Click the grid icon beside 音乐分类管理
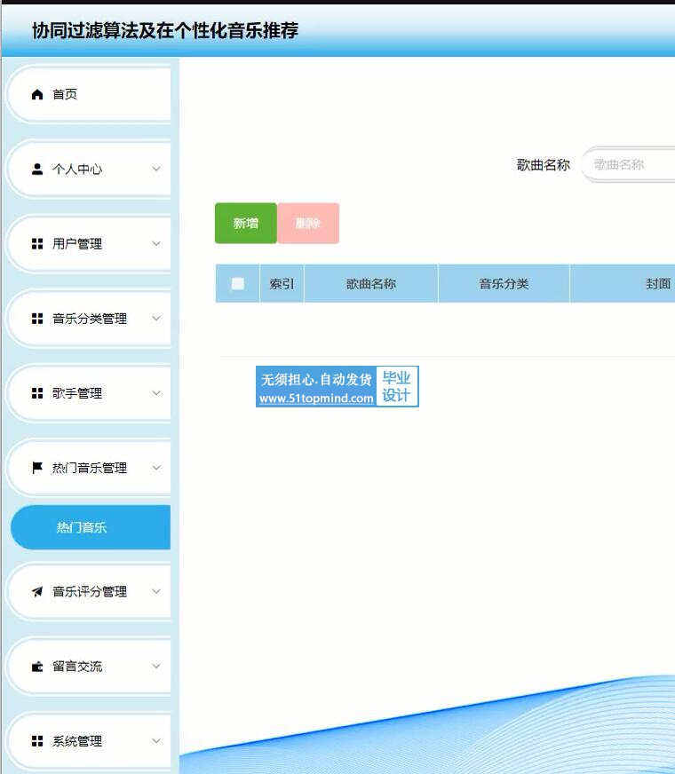Viewport: 675px width, 774px height. click(37, 319)
